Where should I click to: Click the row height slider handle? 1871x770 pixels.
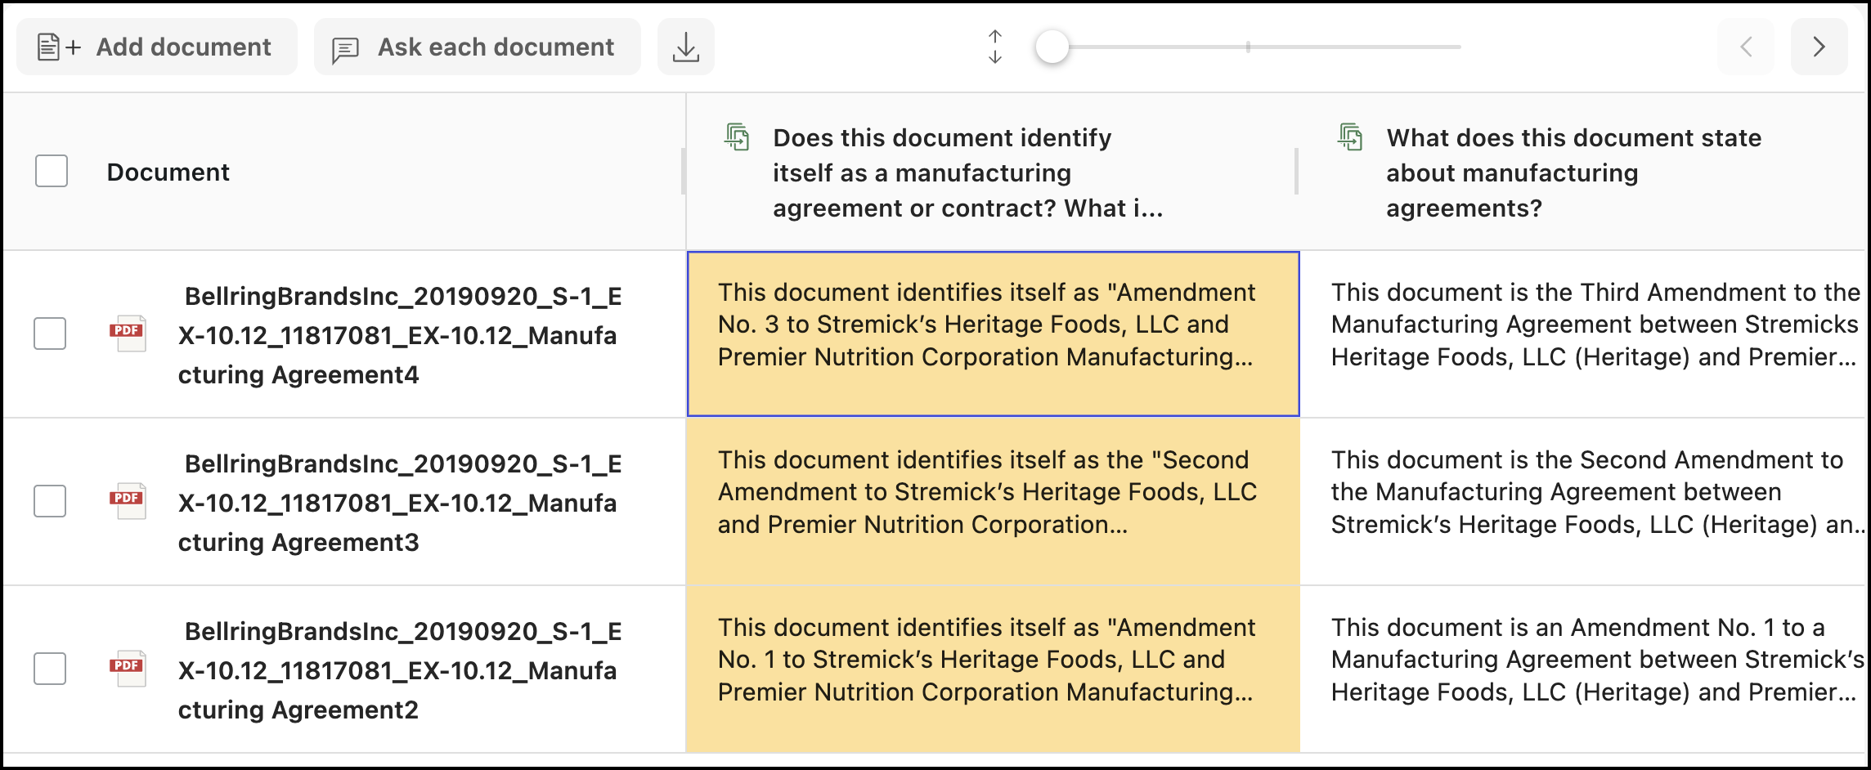click(x=1052, y=47)
